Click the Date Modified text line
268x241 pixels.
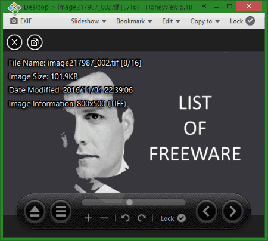(71, 90)
